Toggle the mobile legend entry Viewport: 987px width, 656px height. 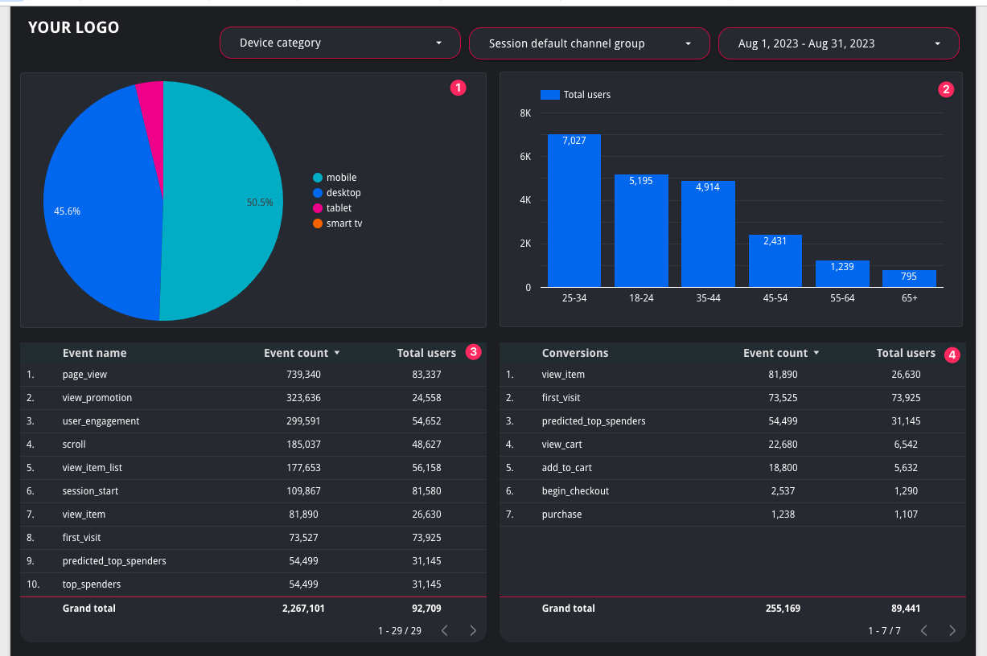tap(335, 178)
